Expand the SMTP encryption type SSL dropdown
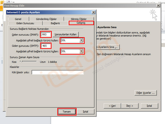165x124 pixels. 81,51
